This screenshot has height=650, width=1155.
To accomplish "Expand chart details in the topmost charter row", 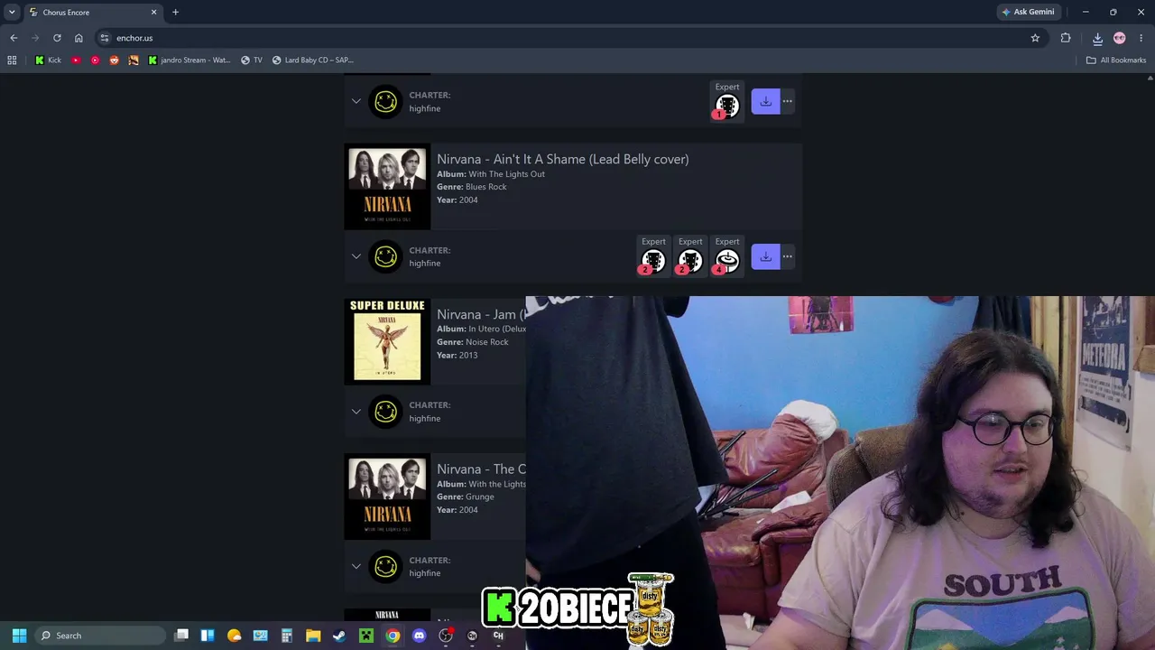I will tap(356, 101).
